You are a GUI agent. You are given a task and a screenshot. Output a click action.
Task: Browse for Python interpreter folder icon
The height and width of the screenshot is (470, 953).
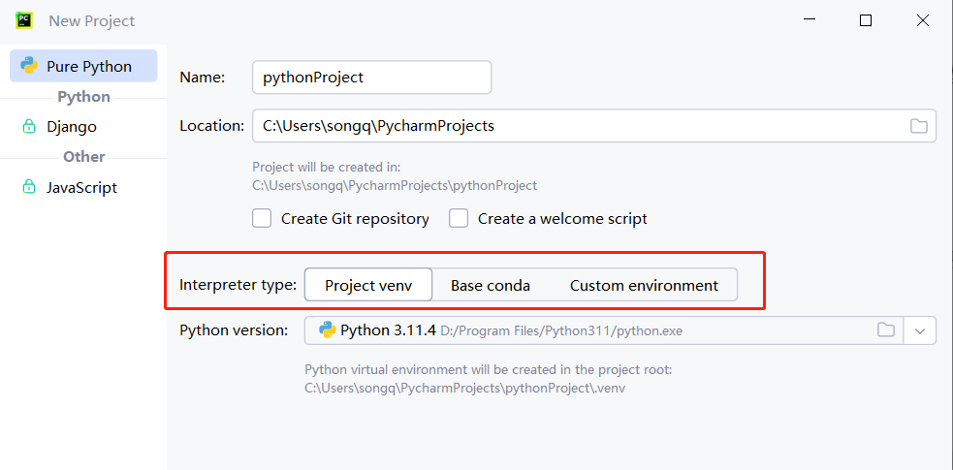coord(885,330)
